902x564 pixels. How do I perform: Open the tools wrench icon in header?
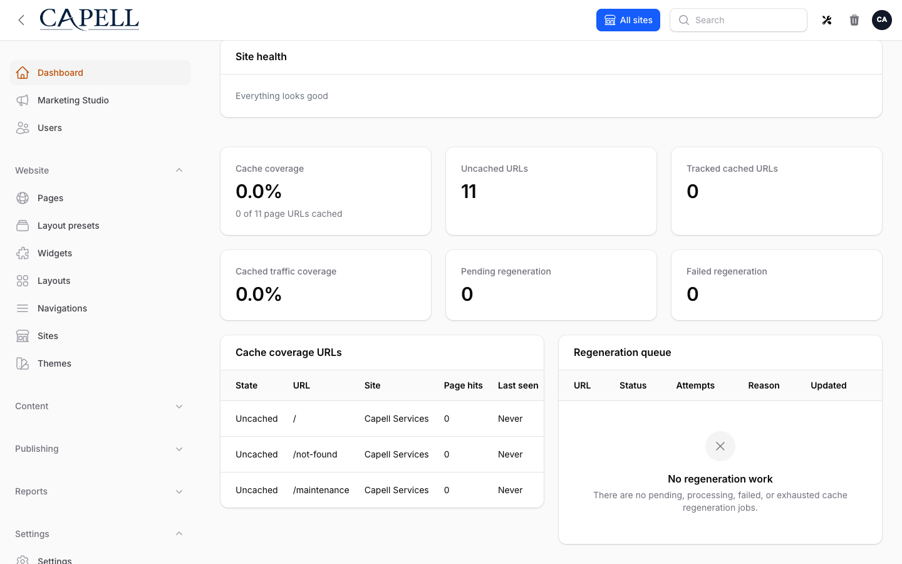(x=827, y=20)
